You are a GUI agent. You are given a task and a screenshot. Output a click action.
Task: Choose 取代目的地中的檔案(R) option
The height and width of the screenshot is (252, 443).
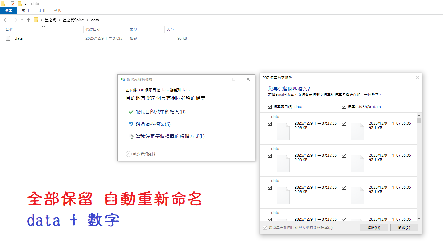click(x=160, y=112)
